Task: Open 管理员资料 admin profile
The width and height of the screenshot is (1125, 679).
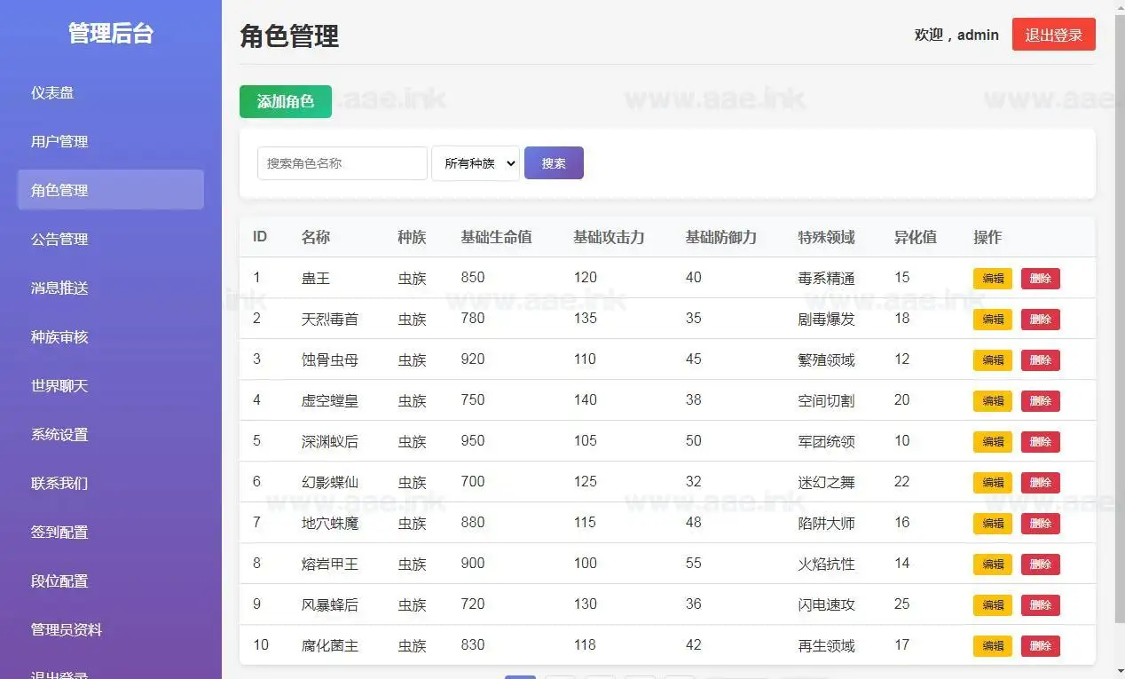Action: click(x=64, y=629)
